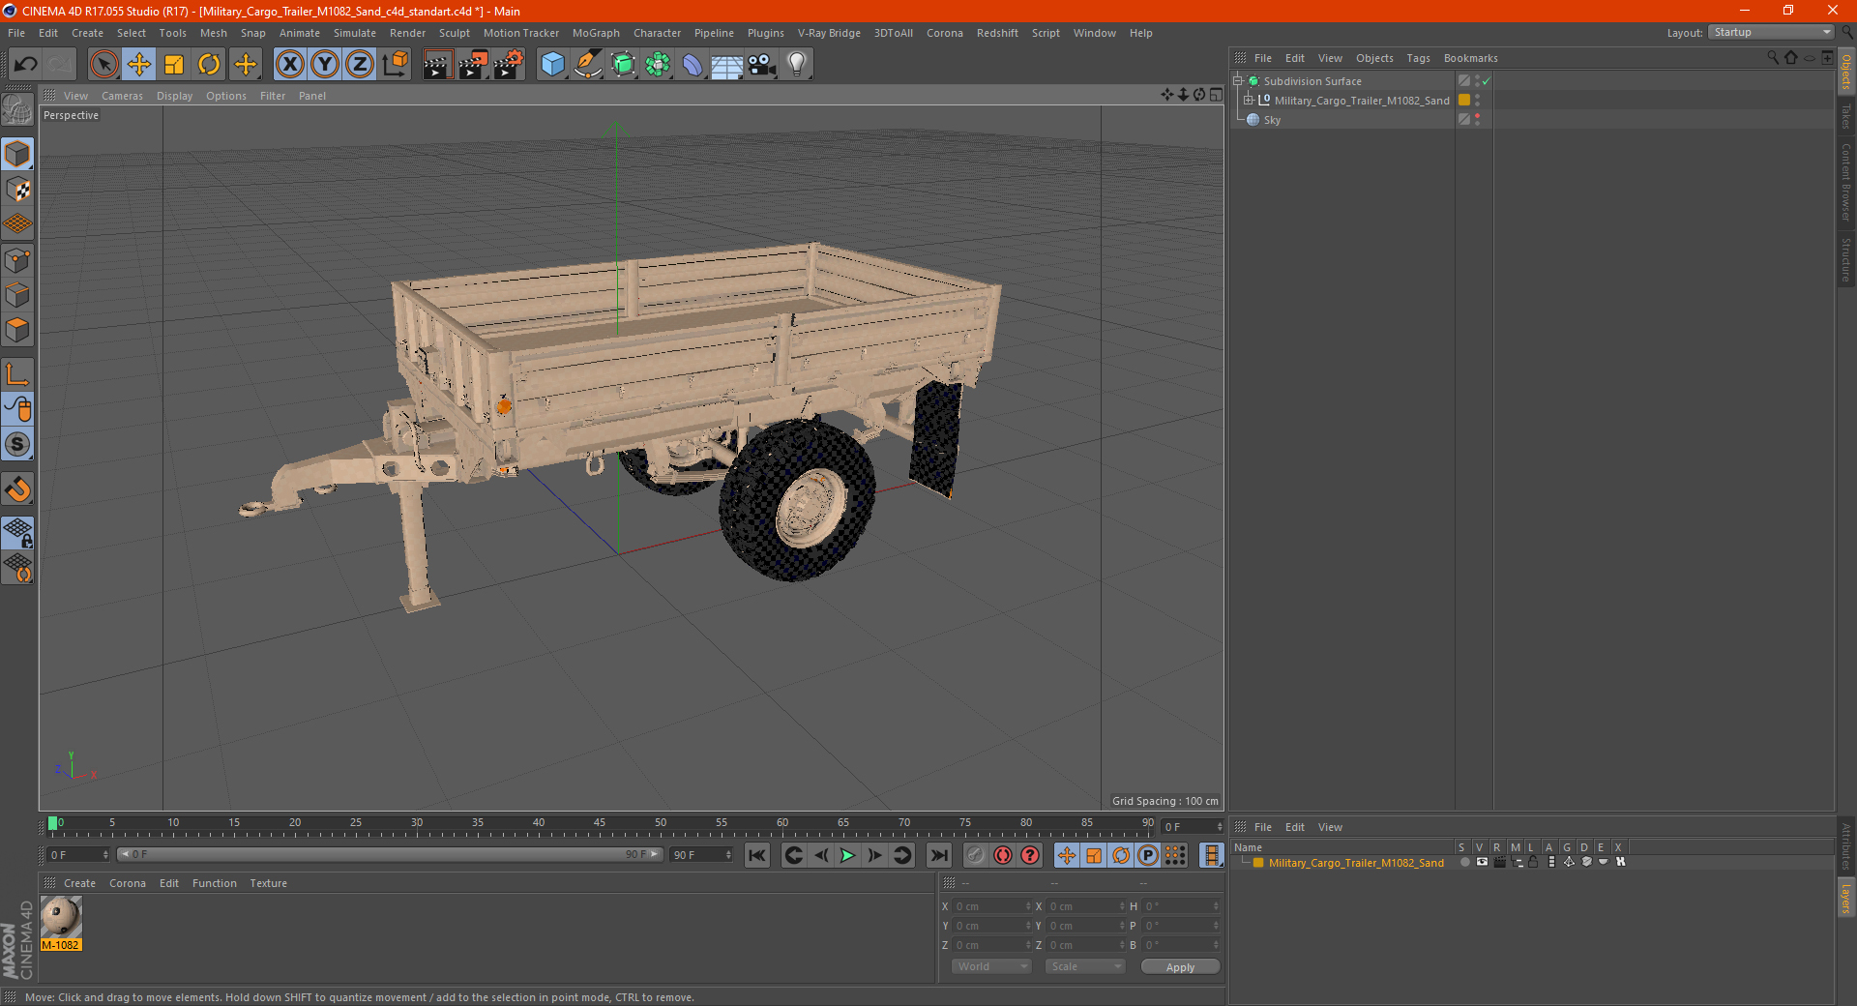Toggle Enable Snap icon
This screenshot has width=1857, height=1006.
tap(17, 489)
